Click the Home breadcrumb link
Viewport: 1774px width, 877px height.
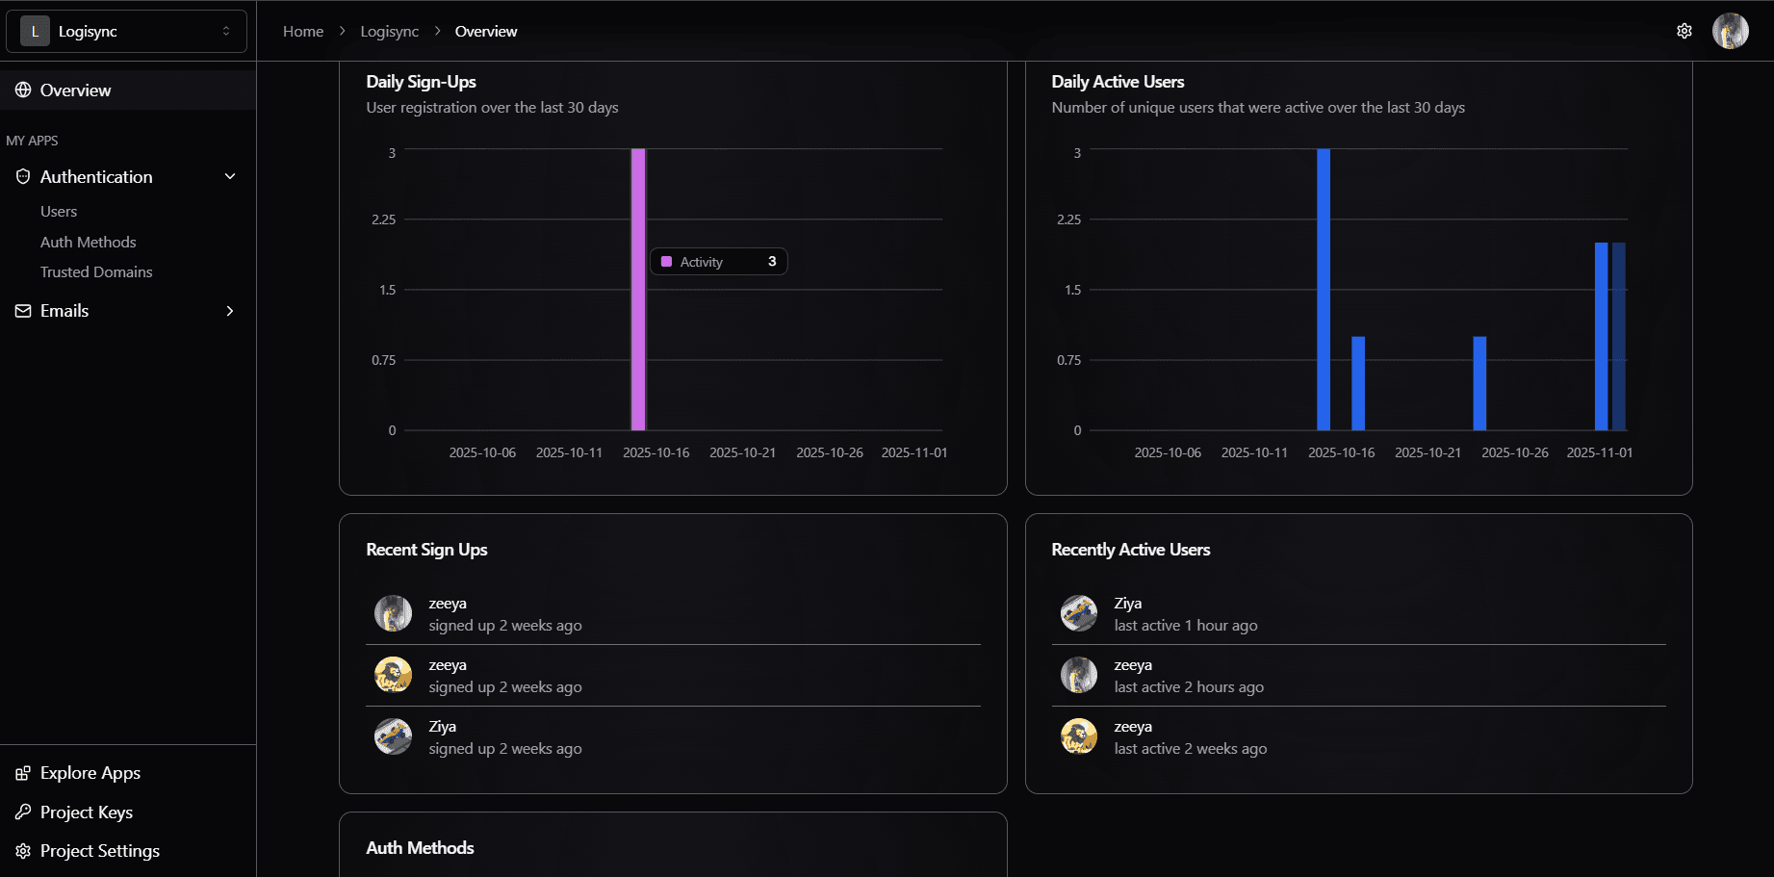coord(303,32)
